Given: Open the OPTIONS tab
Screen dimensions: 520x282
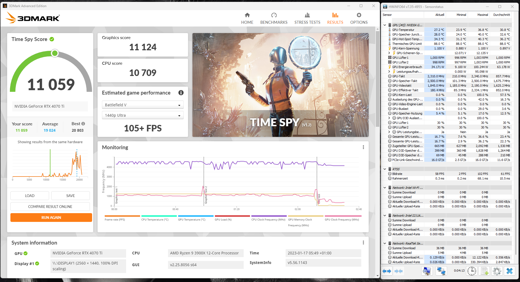Looking at the screenshot, I should pyautogui.click(x=359, y=19).
